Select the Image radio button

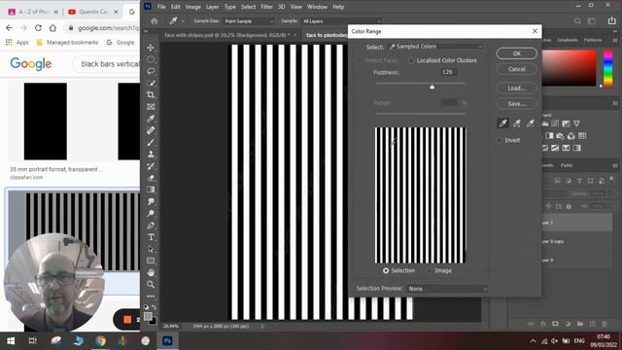[430, 270]
